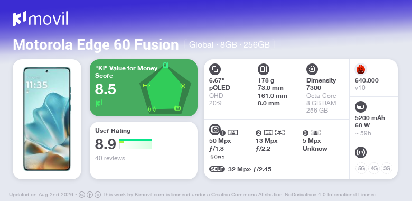Click the phone dimensions icon
The height and width of the screenshot is (201, 412).
coord(263,69)
